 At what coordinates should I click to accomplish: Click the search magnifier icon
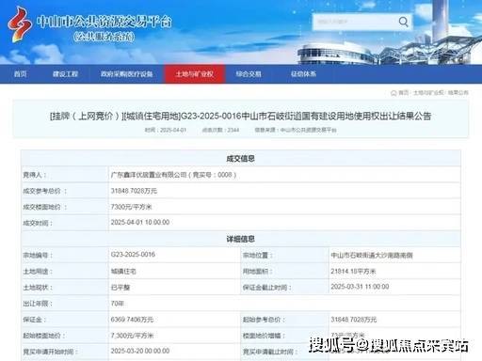point(403,22)
